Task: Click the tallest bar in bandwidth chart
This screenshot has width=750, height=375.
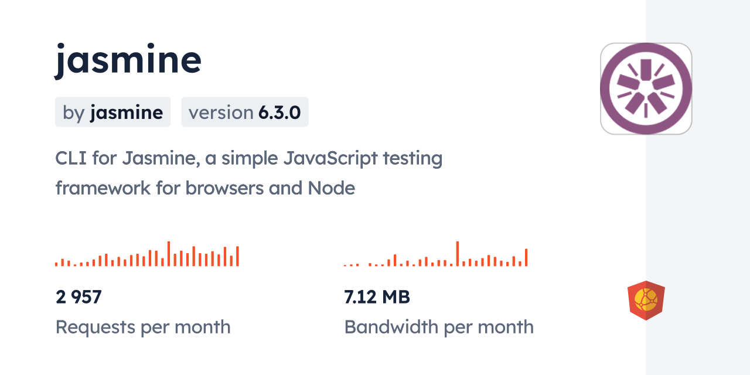Action: (x=458, y=254)
